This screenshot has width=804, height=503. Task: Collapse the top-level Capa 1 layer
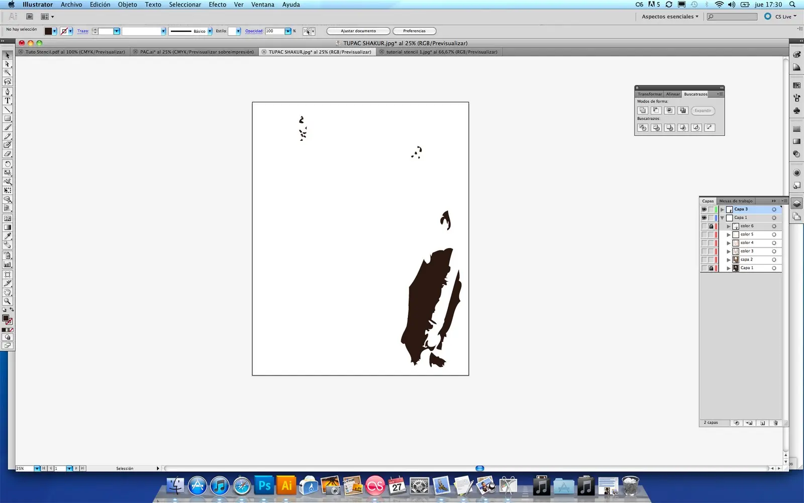pos(723,218)
